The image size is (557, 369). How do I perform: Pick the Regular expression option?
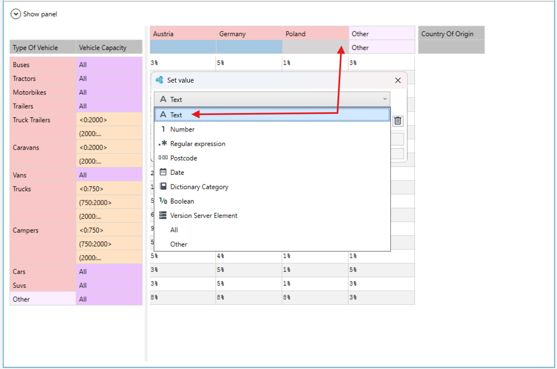pyautogui.click(x=272, y=144)
